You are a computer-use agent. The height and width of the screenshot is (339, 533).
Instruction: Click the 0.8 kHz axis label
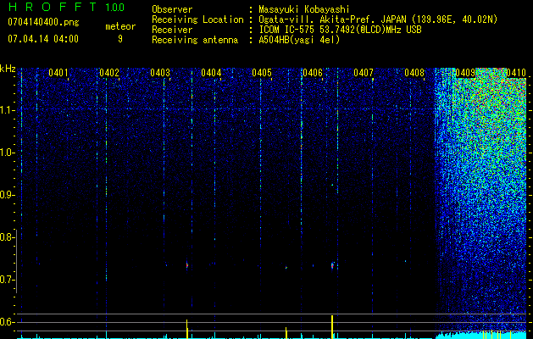[x=7, y=237]
